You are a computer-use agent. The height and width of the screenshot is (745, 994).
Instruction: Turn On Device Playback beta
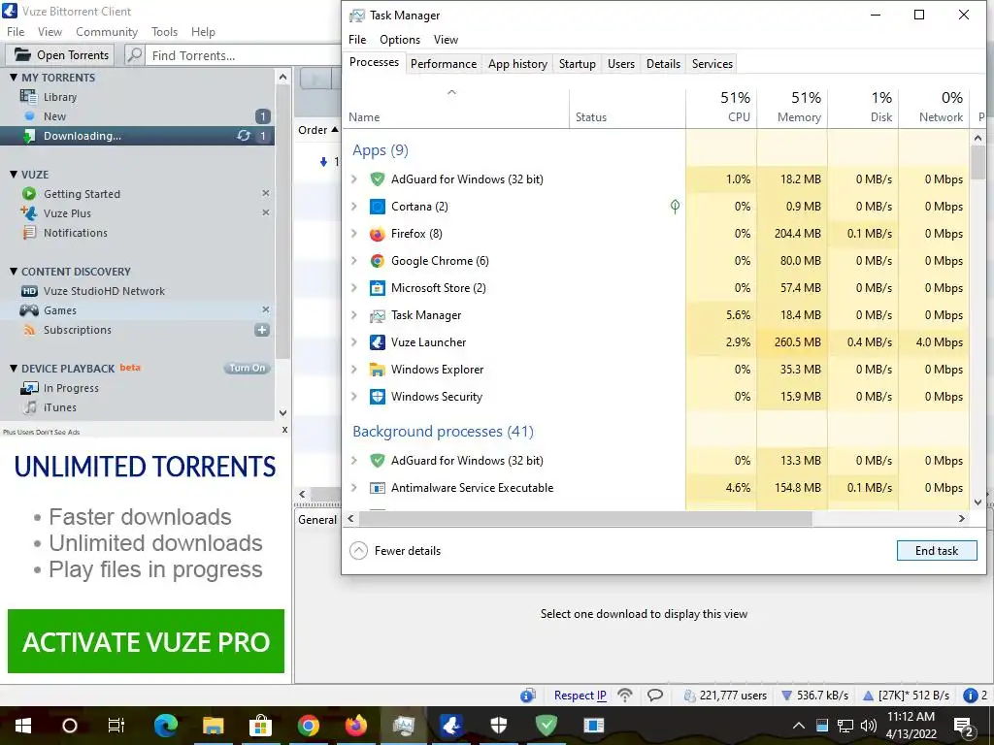click(x=248, y=368)
